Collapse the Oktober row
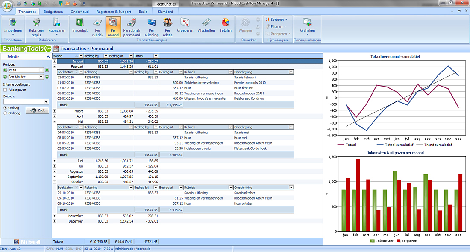Screen dimensions: 470x252 coord(54,182)
